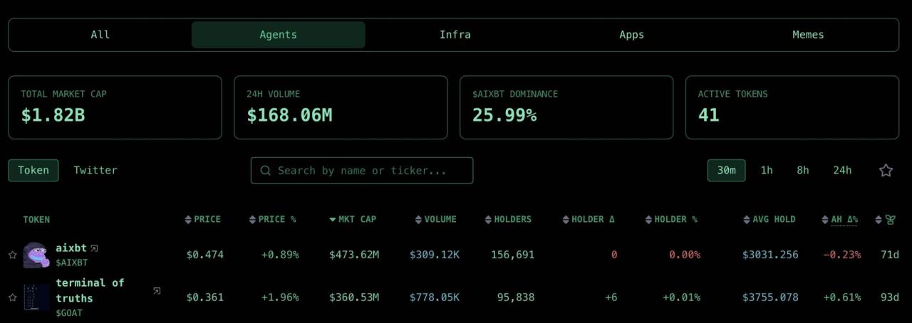Screen dimensions: 912x323
Task: Sort by HOLDERS column header
Action: tap(508, 219)
